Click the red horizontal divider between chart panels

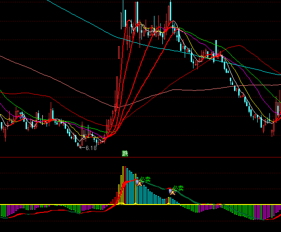[140, 157]
